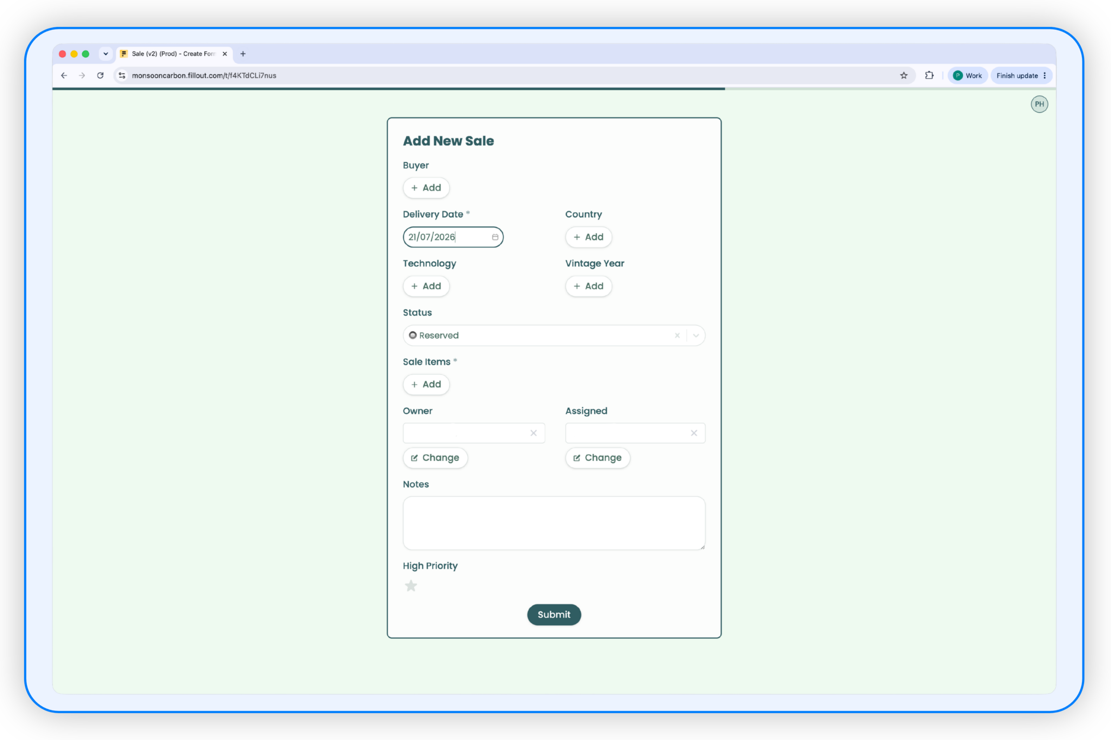1111x740 pixels.
Task: Change the Owner
Action: click(435, 458)
